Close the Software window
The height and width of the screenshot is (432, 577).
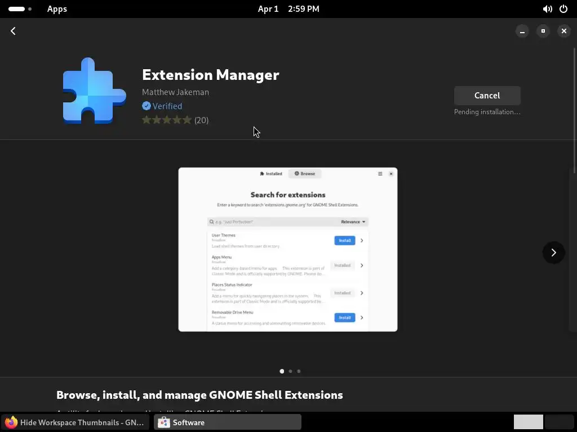563,31
